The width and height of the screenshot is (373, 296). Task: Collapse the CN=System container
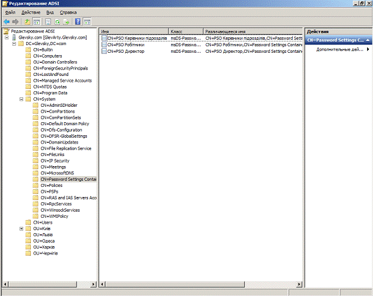21,99
